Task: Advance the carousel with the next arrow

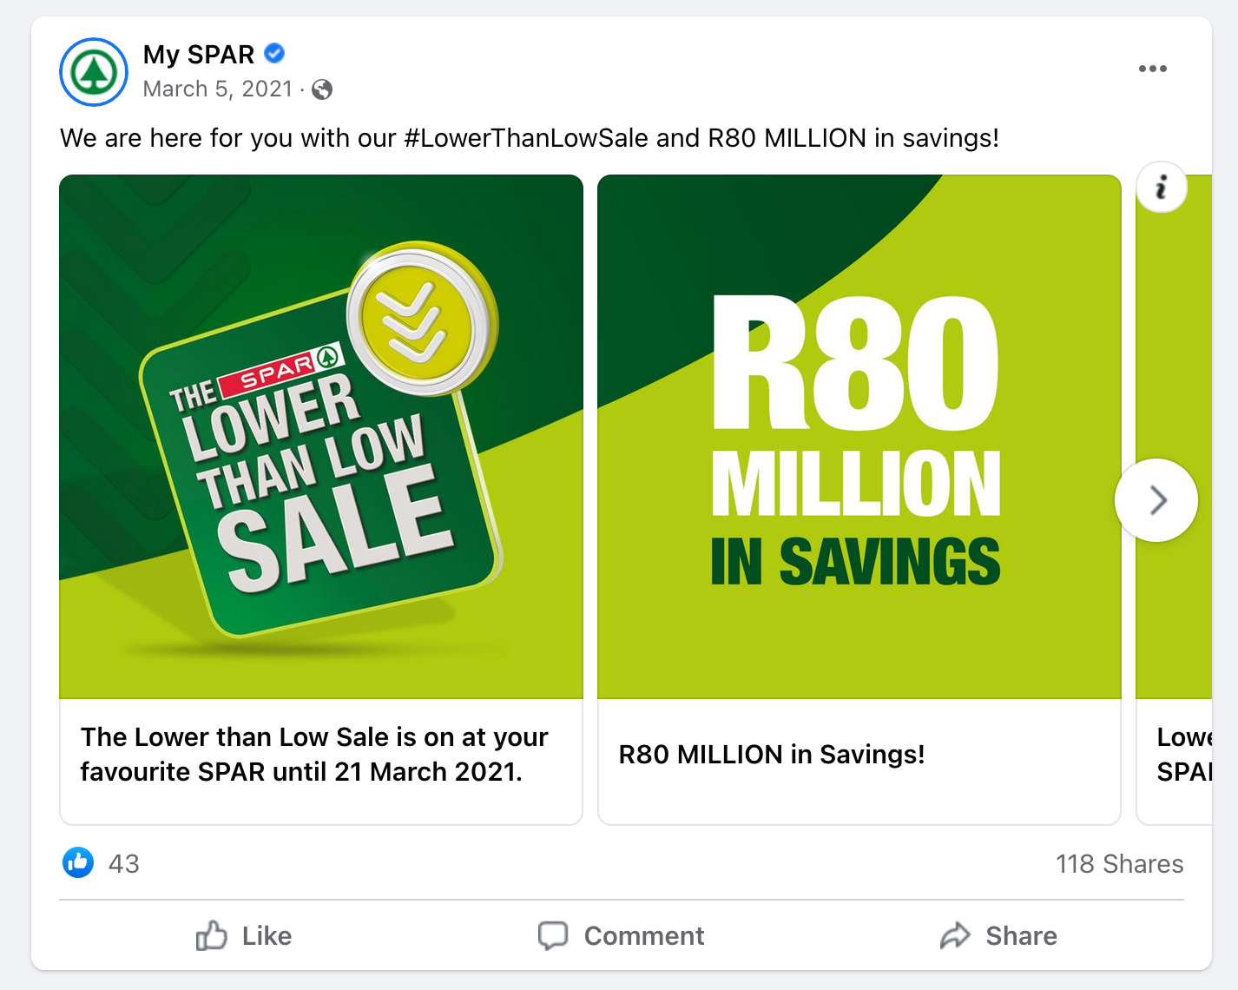Action: [1156, 500]
